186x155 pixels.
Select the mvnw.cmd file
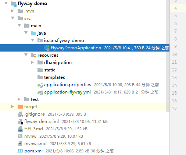click(35, 144)
